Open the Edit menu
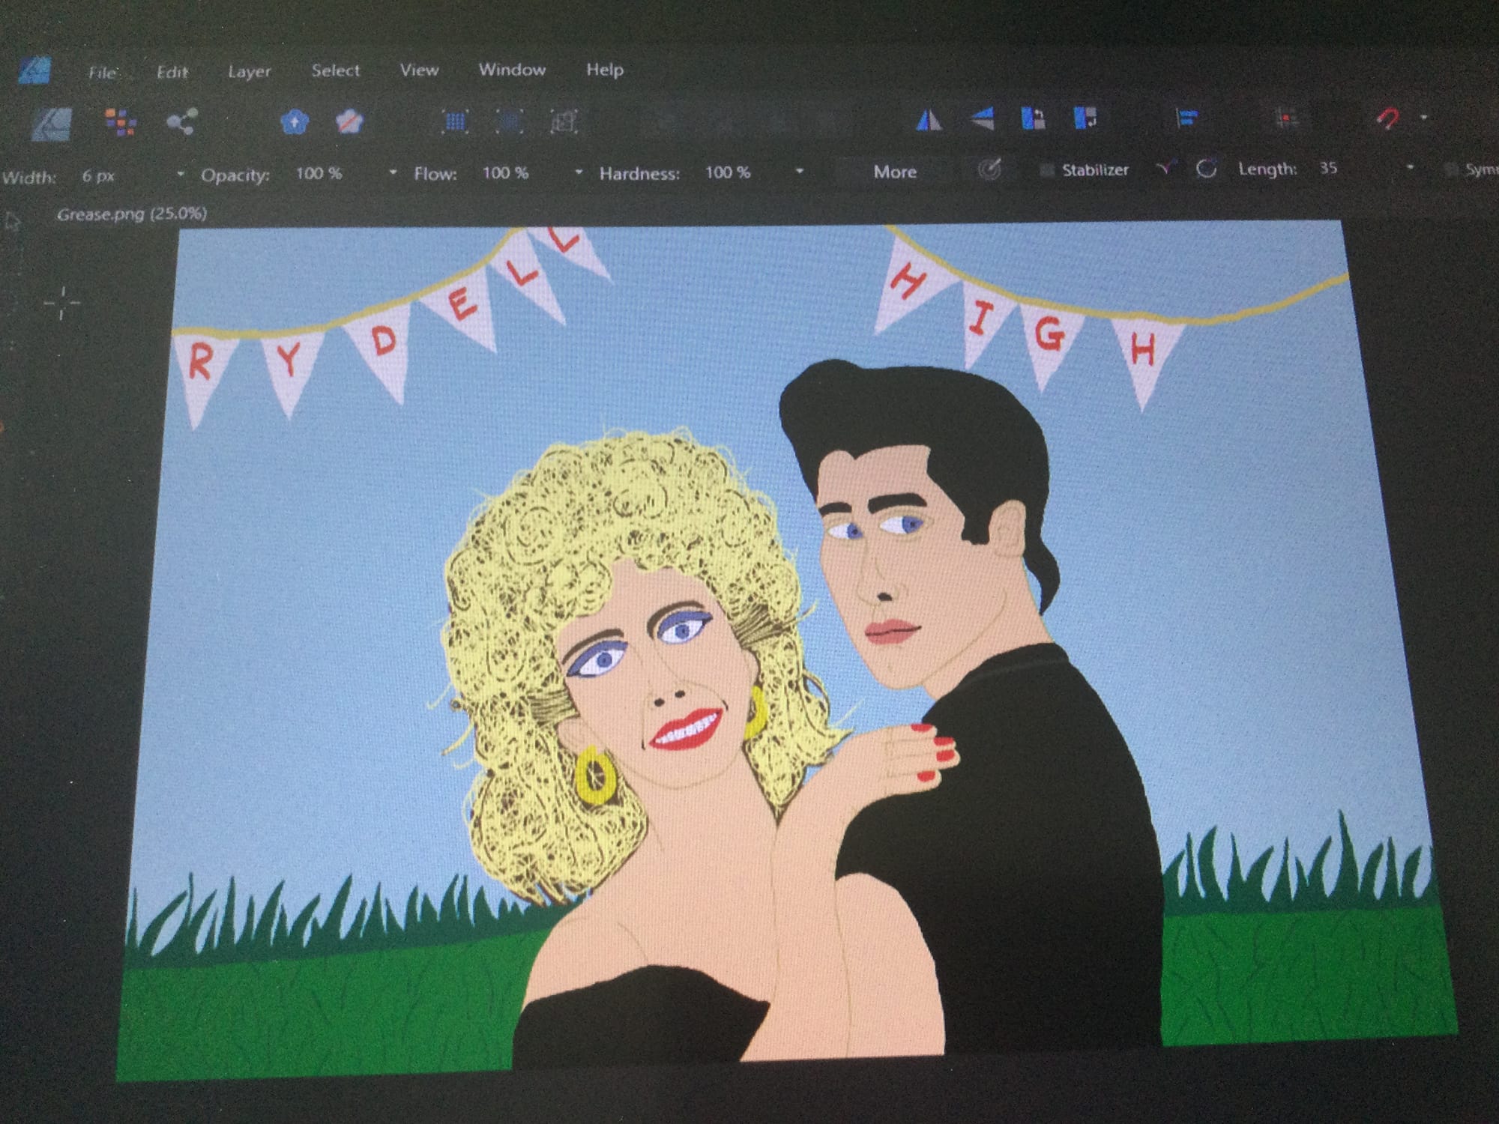The width and height of the screenshot is (1499, 1124). 172,72
